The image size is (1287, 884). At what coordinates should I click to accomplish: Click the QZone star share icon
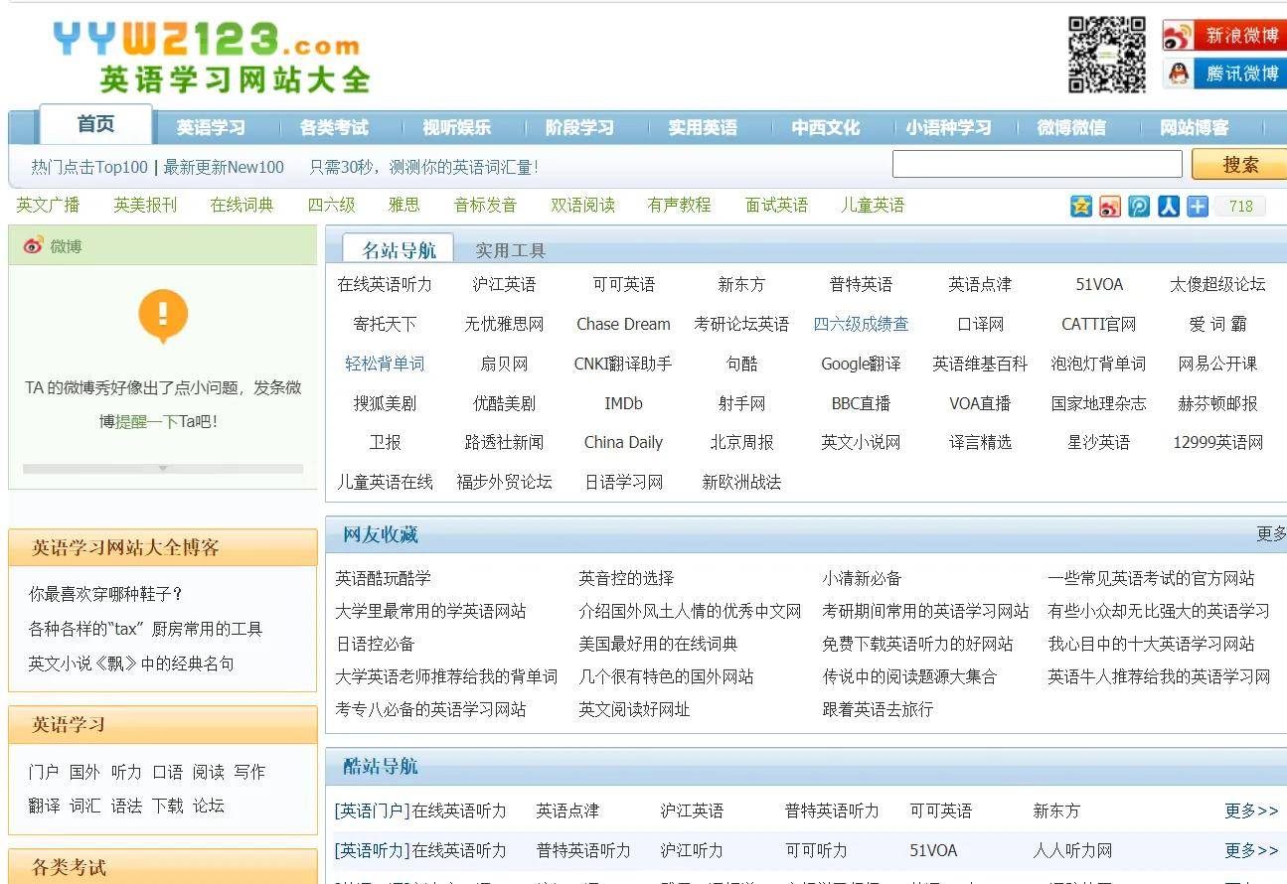[1081, 206]
